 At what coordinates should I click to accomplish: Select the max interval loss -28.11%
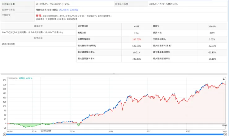pyautogui.click(x=212, y=59)
